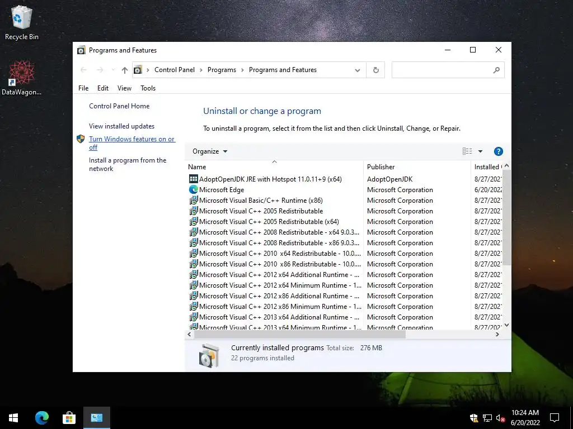
Task: Click the forward arrow navigation button
Action: [100, 70]
